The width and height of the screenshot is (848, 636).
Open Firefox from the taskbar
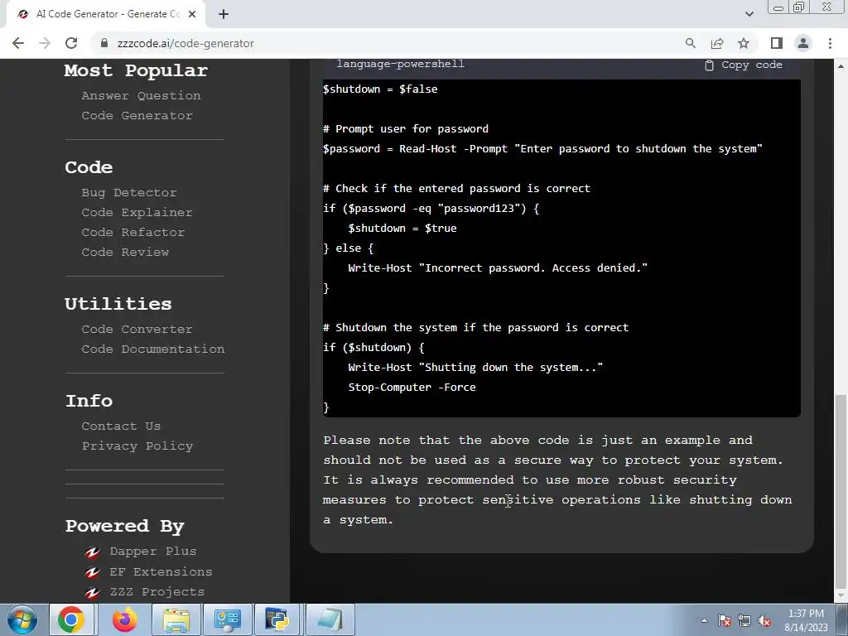click(x=124, y=619)
